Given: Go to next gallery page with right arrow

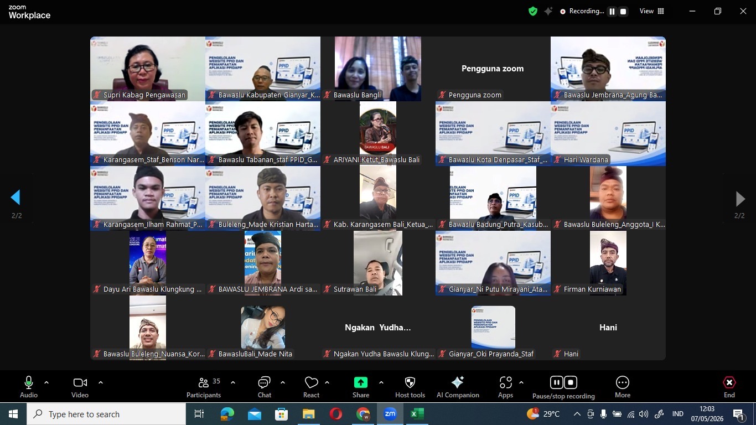Looking at the screenshot, I should 740,198.
